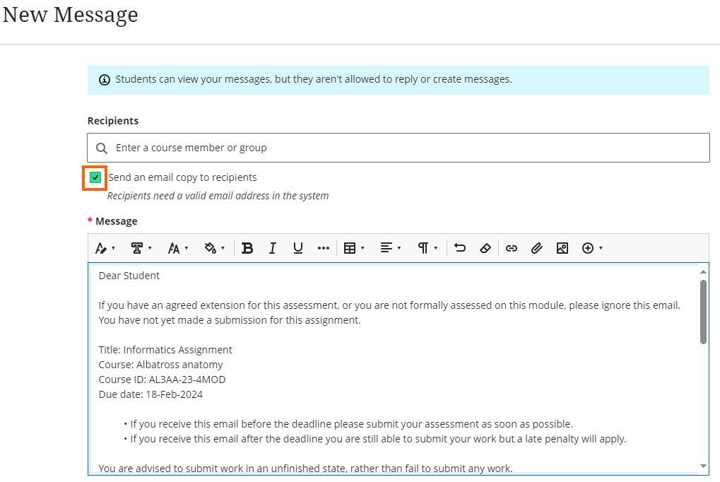The height and width of the screenshot is (482, 720).
Task: Click the info icon in the blue banner
Action: pos(104,79)
